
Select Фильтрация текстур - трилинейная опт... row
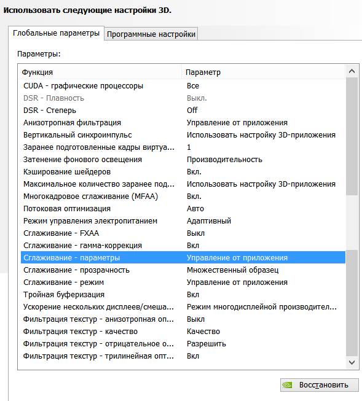pyautogui.click(x=183, y=356)
